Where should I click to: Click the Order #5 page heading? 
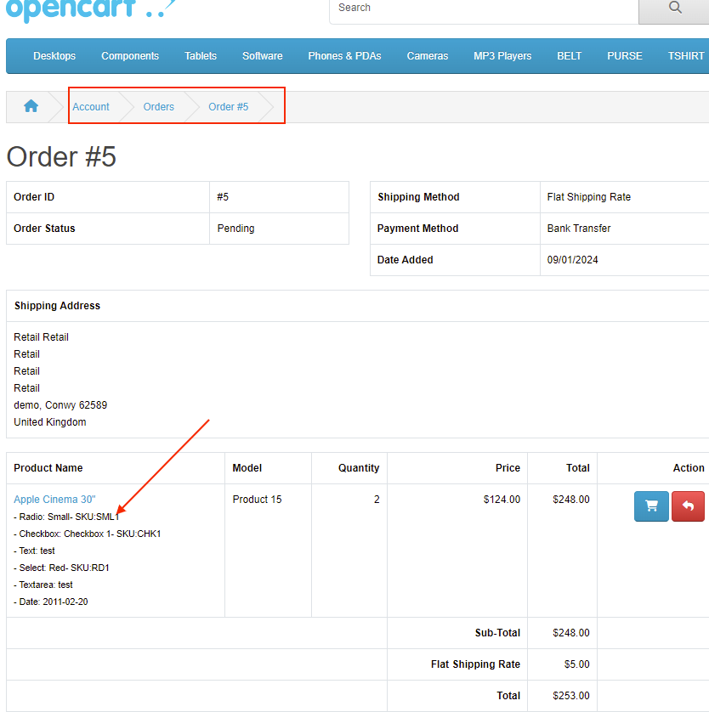(61, 156)
